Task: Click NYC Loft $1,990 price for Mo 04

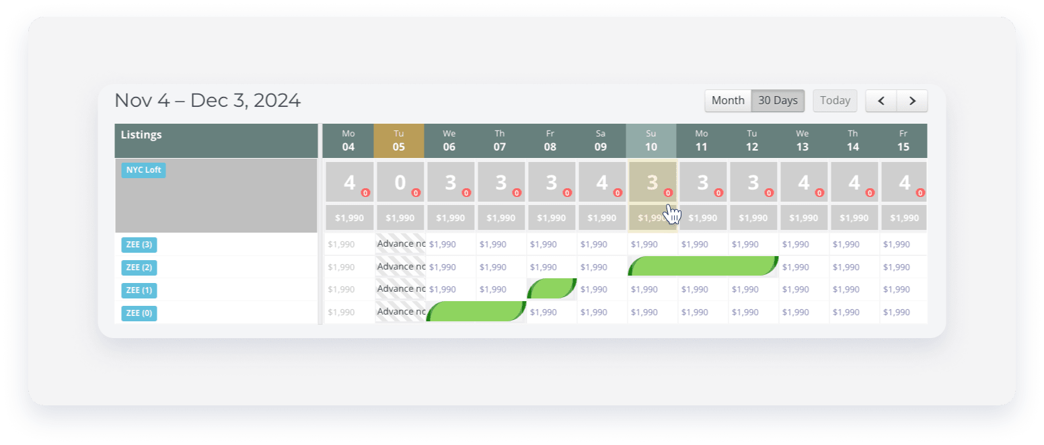Action: point(350,218)
